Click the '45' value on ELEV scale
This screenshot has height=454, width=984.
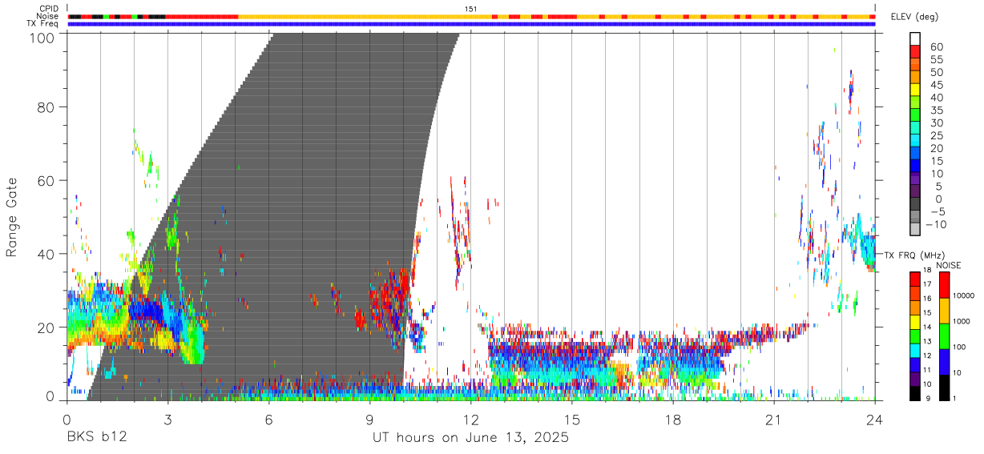935,85
